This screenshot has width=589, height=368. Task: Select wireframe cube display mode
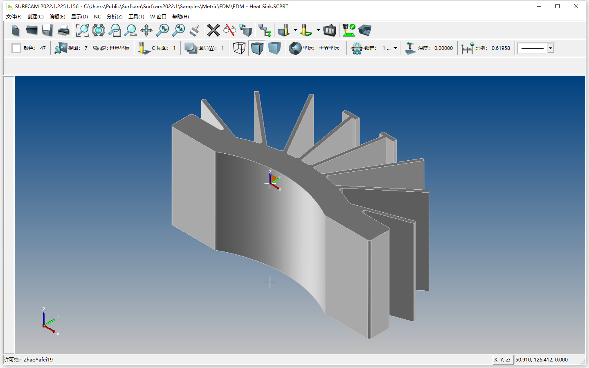click(x=239, y=48)
